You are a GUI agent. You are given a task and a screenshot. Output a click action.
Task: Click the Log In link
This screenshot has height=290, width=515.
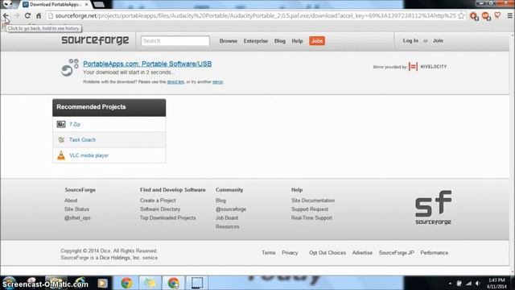(x=410, y=40)
